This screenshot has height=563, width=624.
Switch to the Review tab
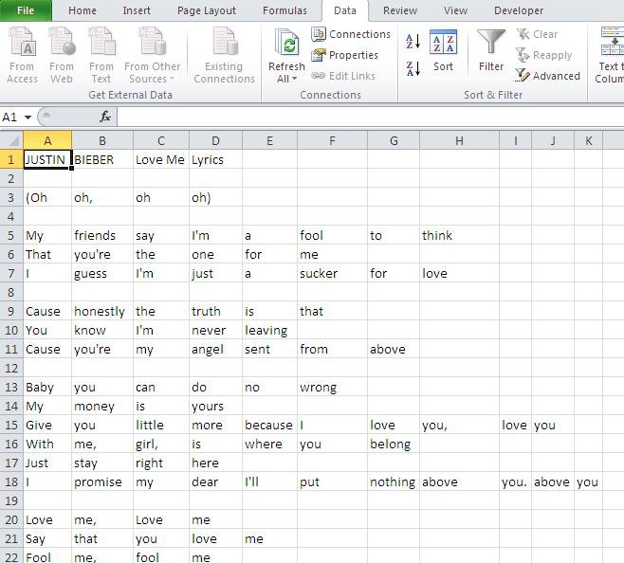400,10
